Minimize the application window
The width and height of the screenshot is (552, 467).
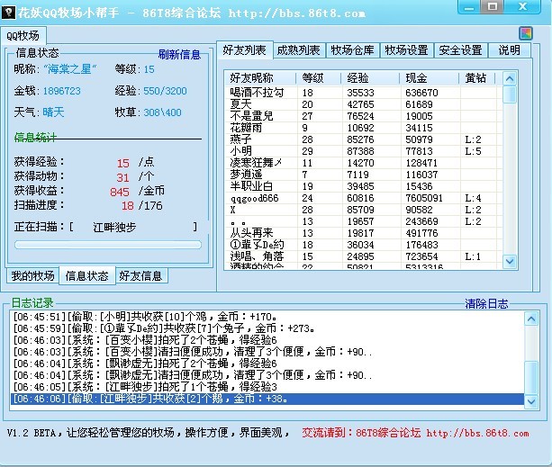(469, 7)
